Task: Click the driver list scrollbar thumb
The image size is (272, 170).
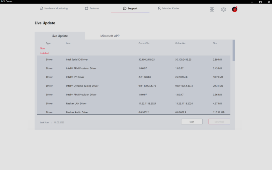Action: (x=234, y=50)
